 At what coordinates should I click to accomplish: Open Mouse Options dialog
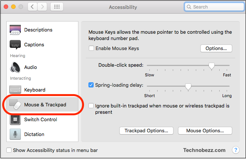coord(205,131)
